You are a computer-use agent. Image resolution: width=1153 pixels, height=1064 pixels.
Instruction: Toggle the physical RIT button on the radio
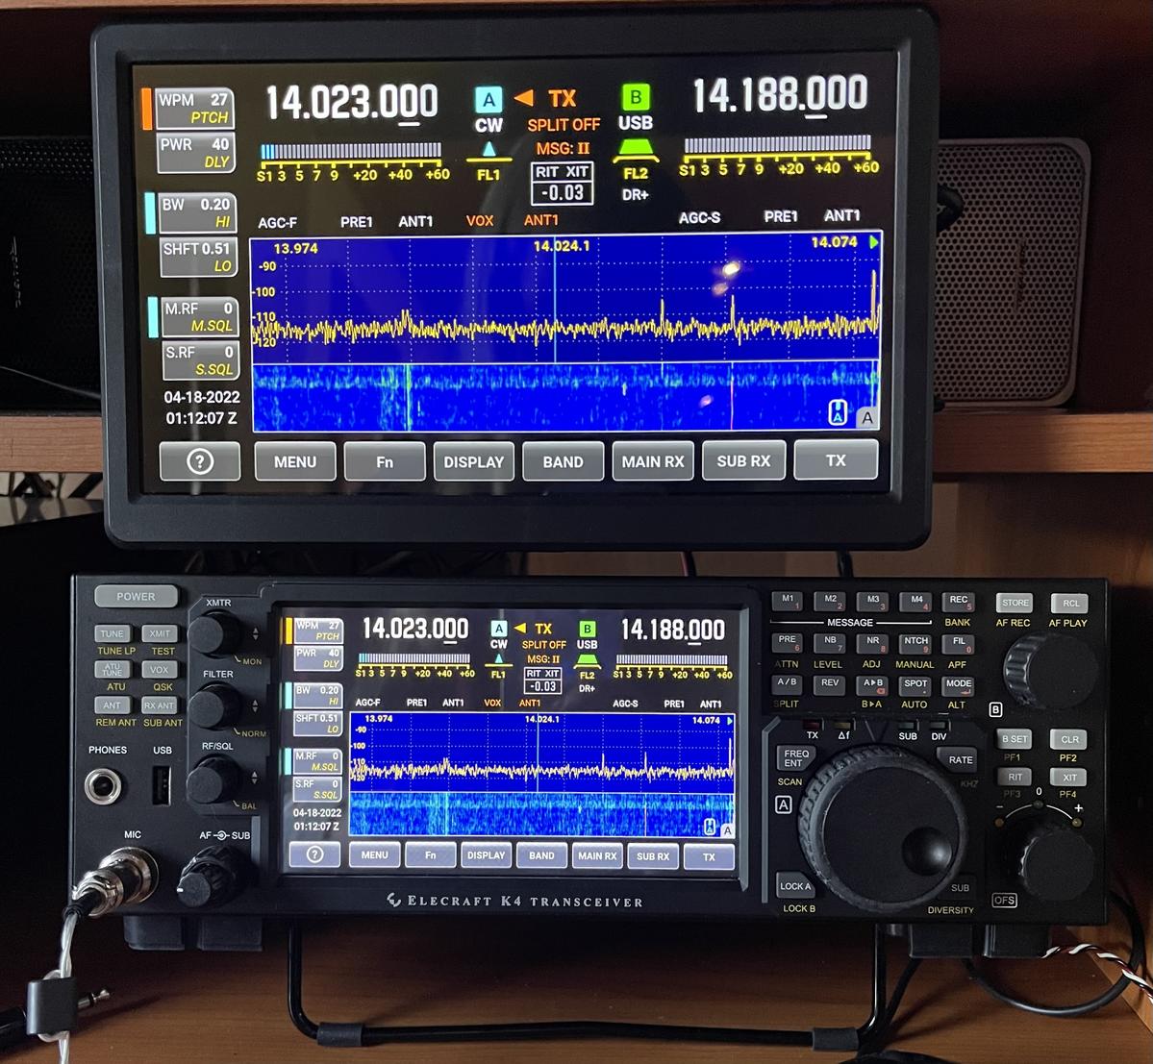pyautogui.click(x=1015, y=777)
